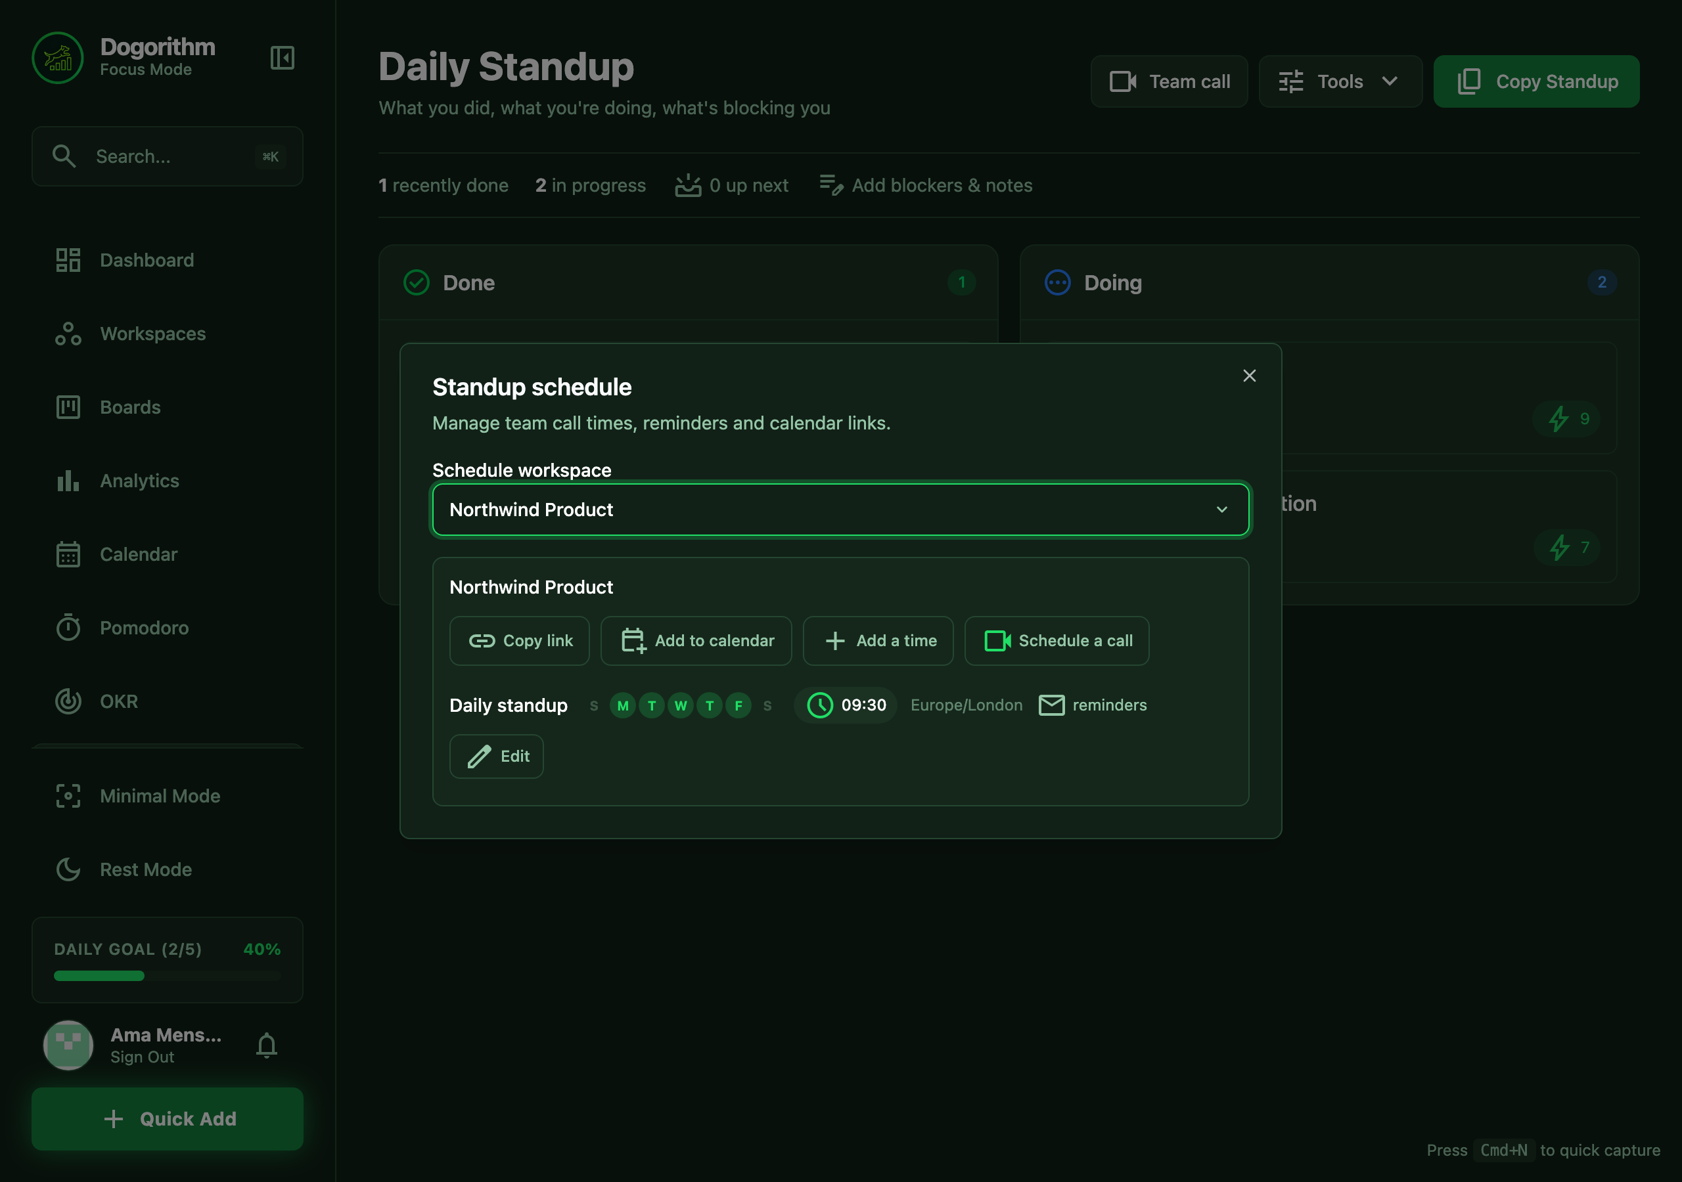
Task: Open the notifications bell
Action: coord(267,1045)
